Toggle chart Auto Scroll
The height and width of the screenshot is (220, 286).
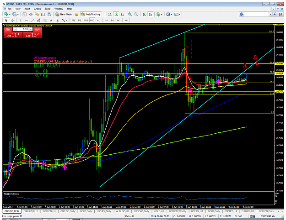(144, 14)
